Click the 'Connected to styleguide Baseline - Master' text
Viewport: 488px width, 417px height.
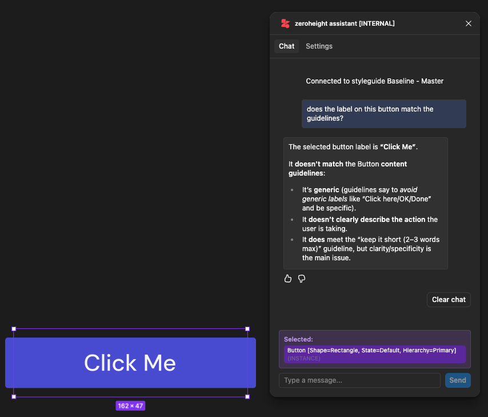[x=374, y=81]
